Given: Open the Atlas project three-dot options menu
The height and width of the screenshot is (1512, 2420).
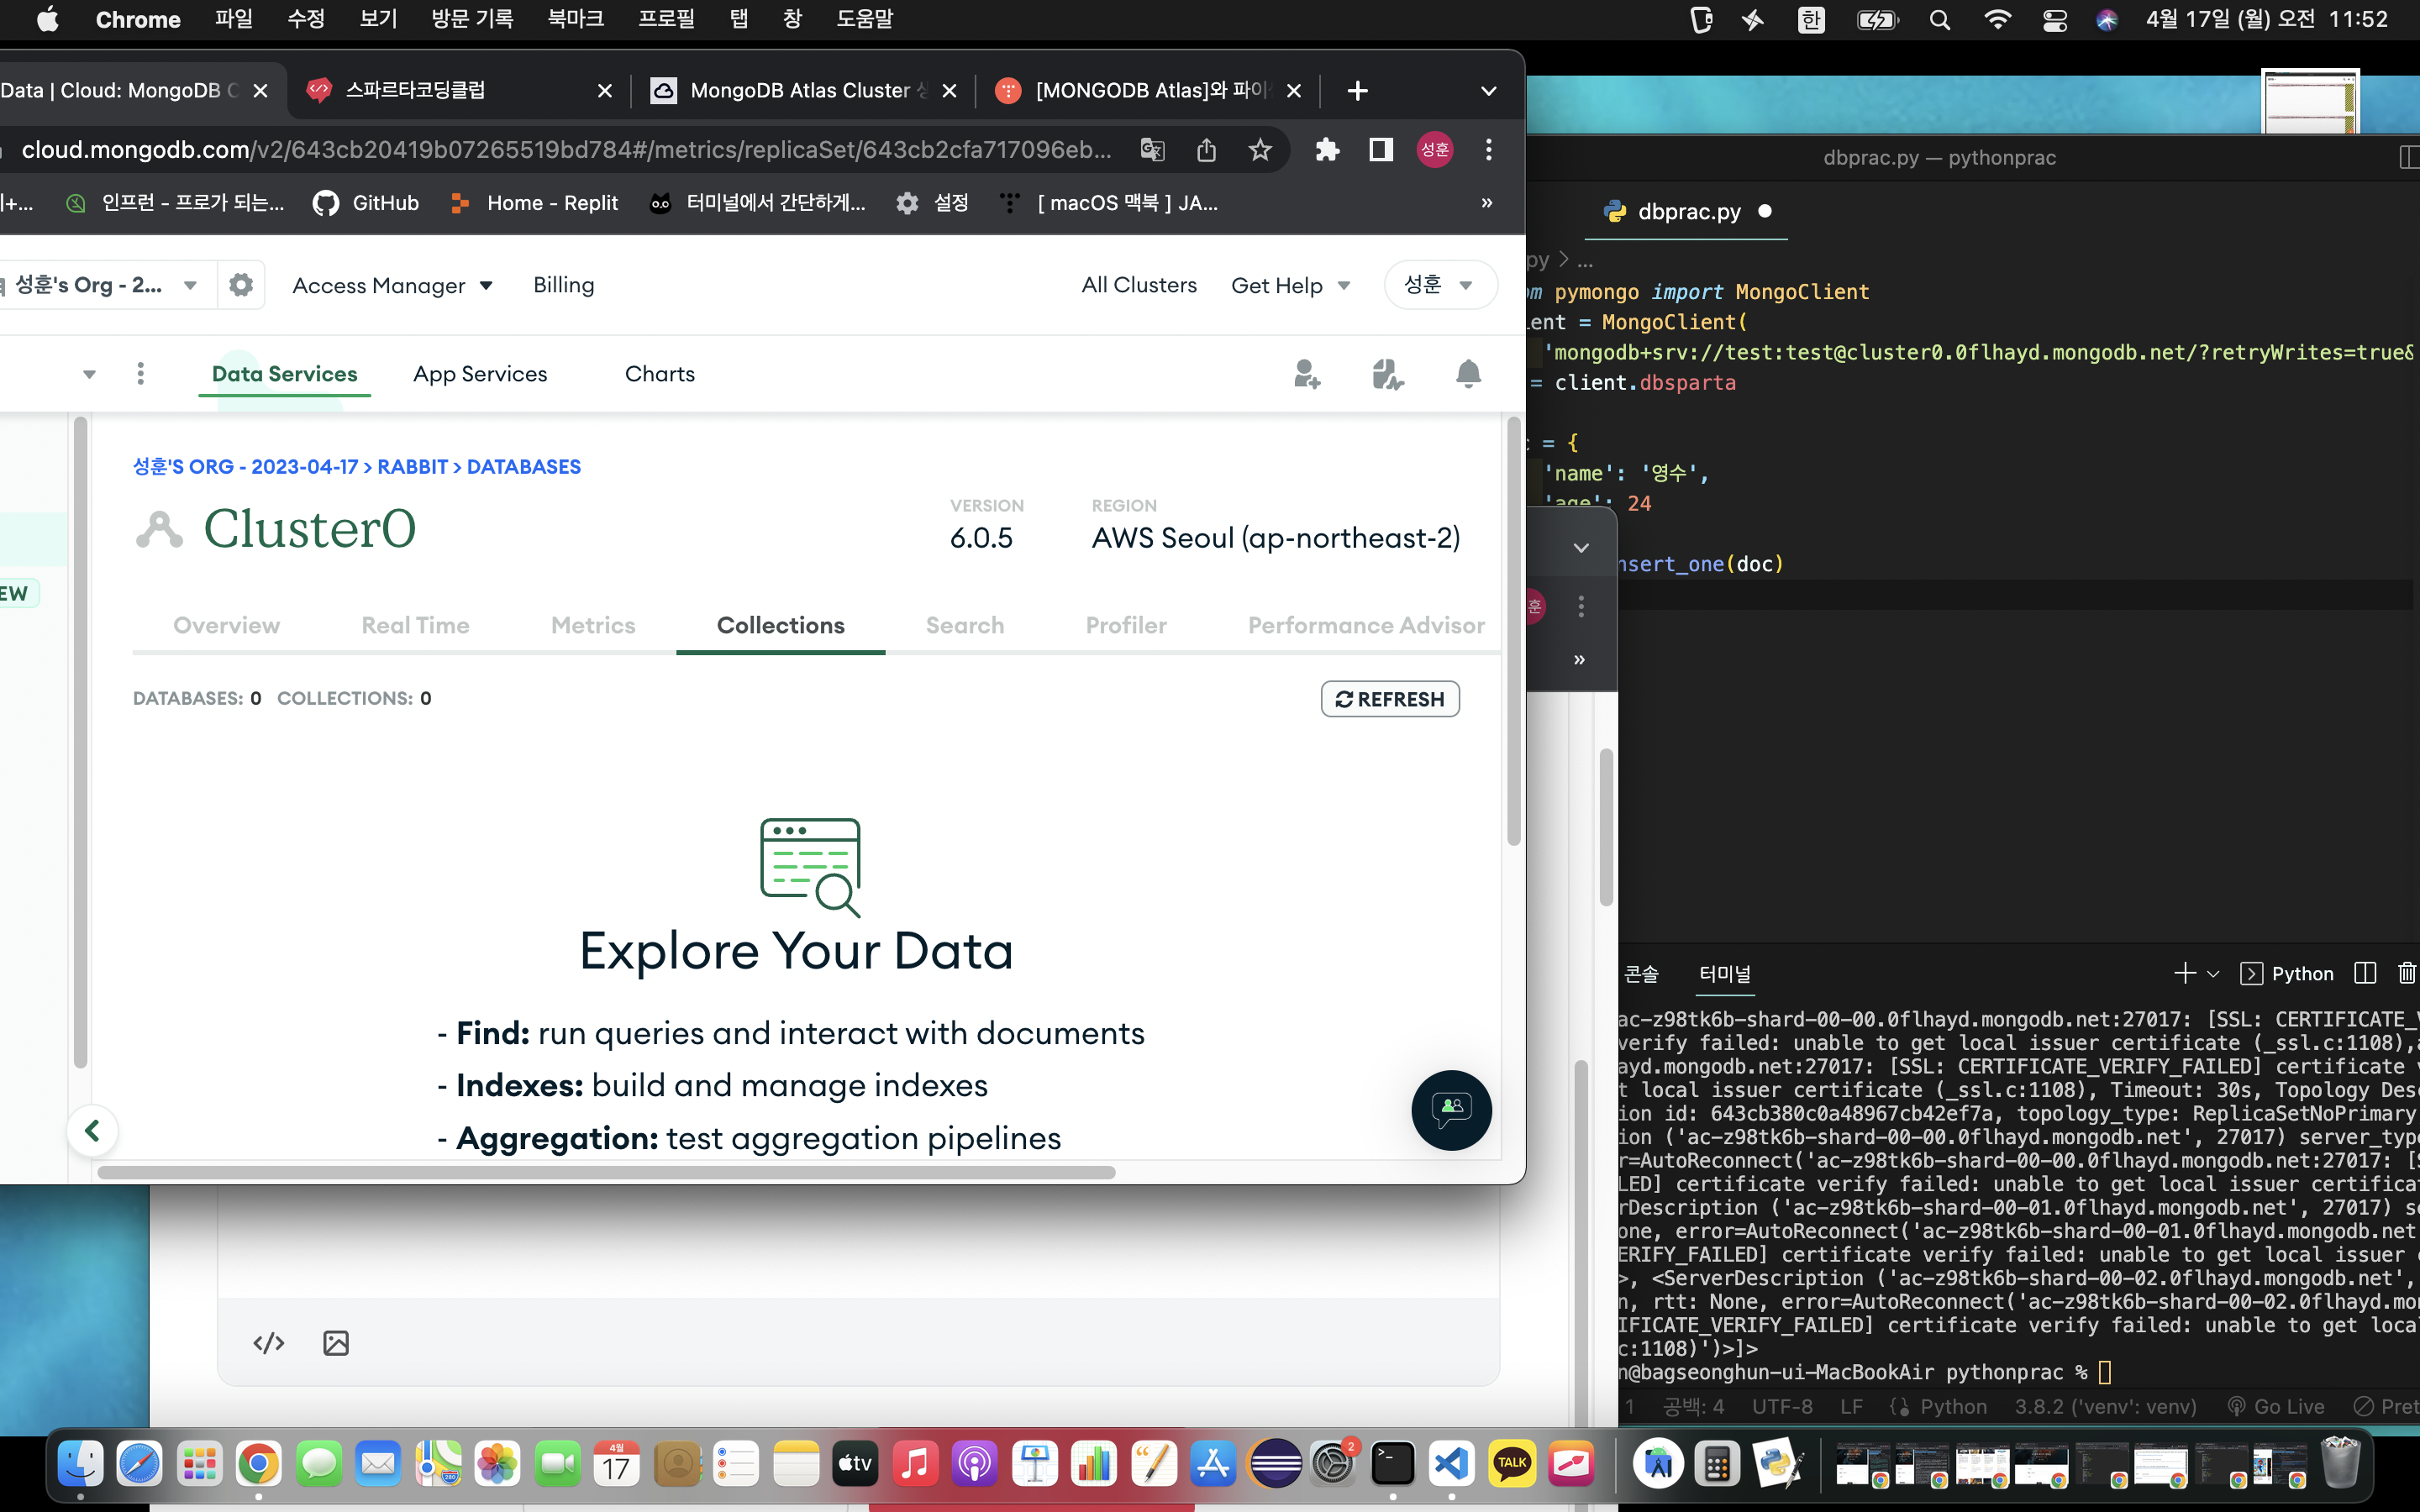Looking at the screenshot, I should pyautogui.click(x=140, y=373).
